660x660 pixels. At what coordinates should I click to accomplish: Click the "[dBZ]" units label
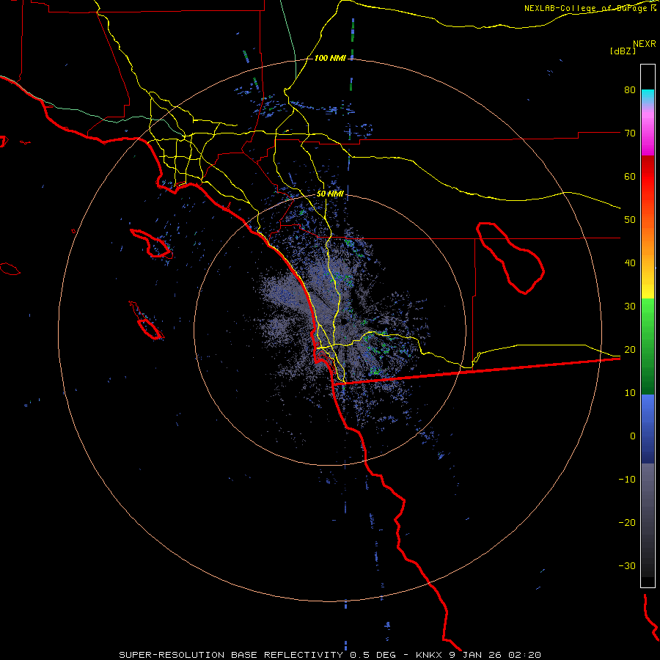tap(623, 51)
